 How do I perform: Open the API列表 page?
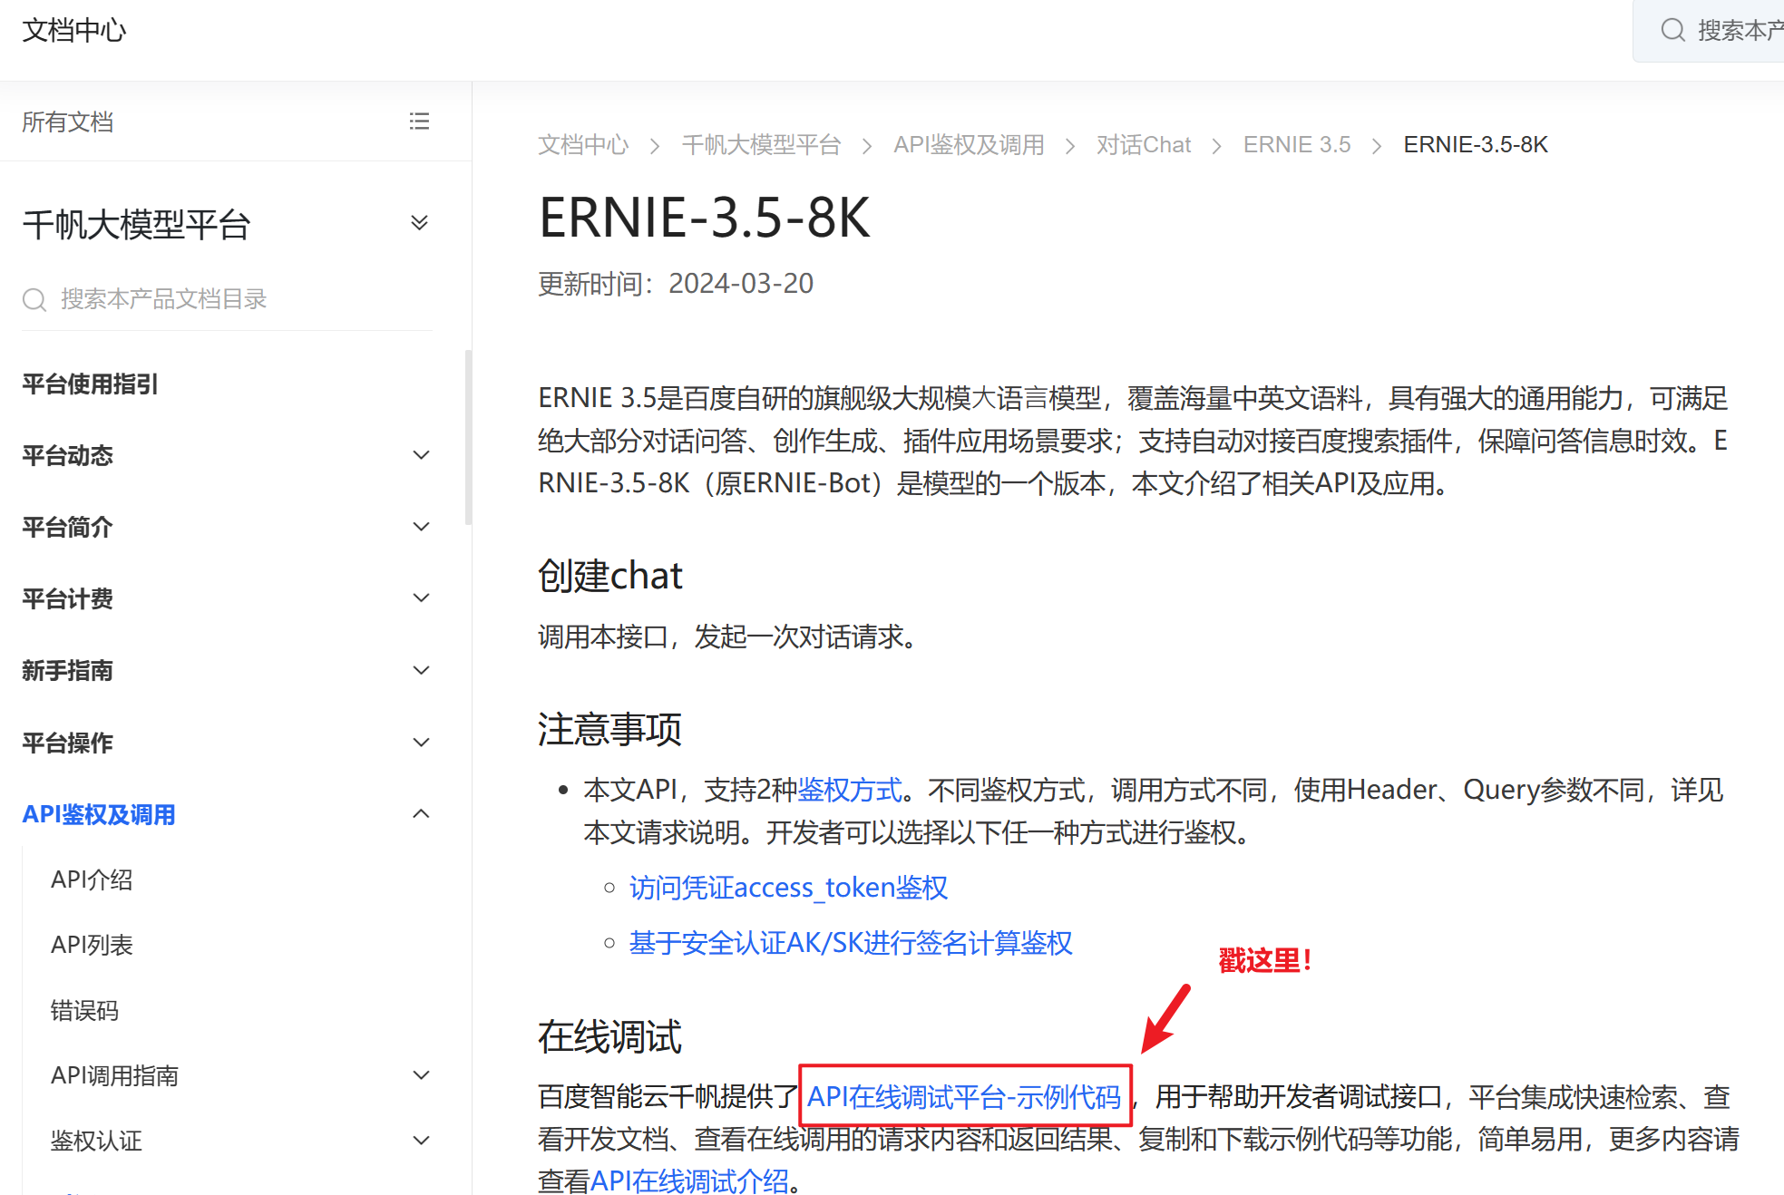pos(92,945)
